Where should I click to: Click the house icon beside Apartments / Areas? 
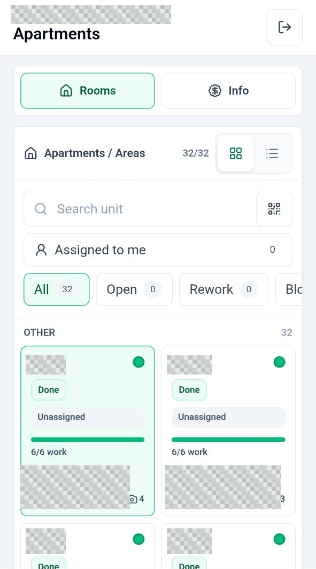tap(31, 153)
